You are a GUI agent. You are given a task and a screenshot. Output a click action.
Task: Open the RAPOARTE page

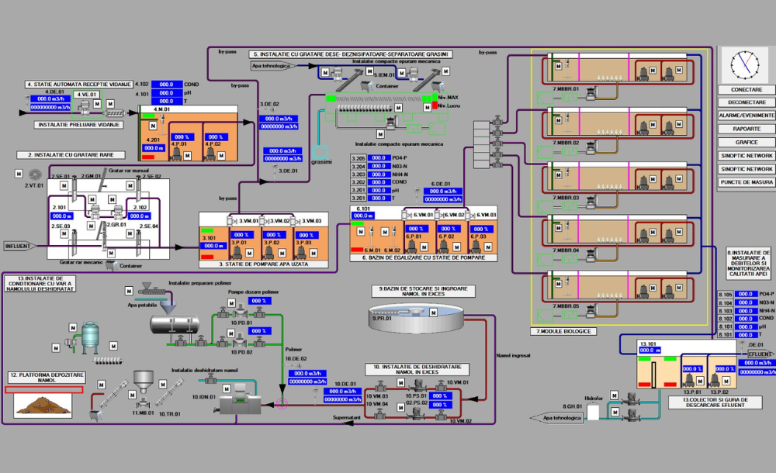click(747, 129)
